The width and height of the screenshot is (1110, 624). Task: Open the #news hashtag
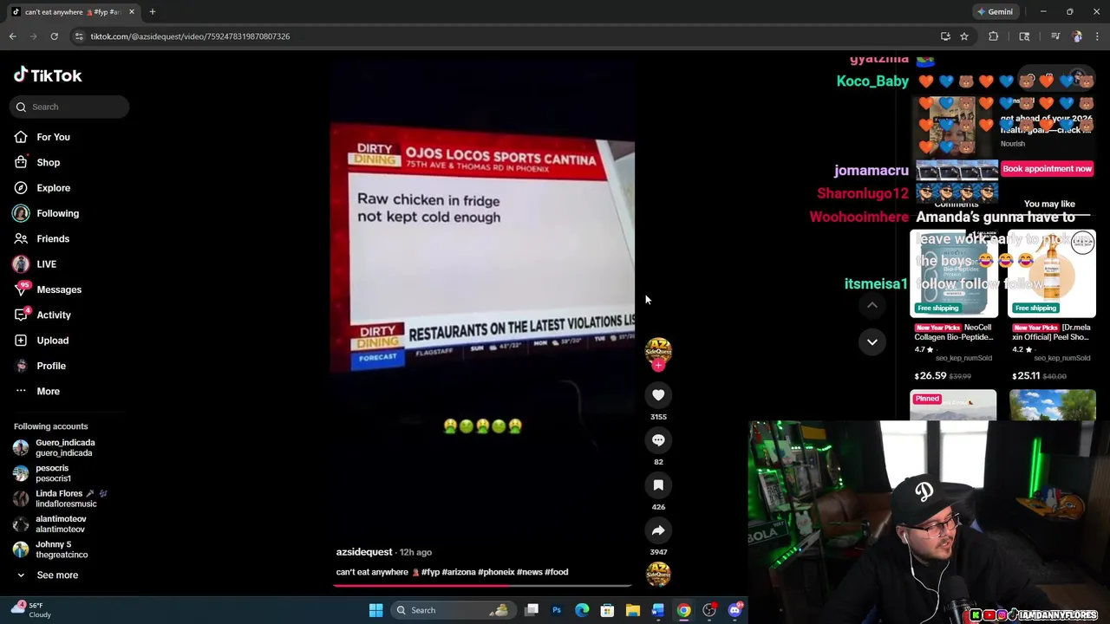529,572
